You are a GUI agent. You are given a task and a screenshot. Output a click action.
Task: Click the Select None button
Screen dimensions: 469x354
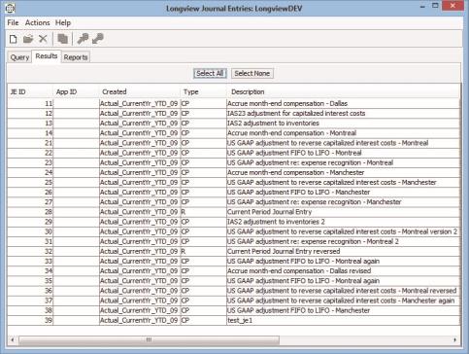click(x=252, y=73)
